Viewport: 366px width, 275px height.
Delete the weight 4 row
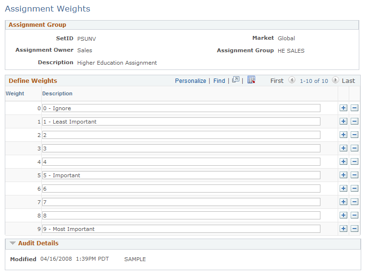pyautogui.click(x=354, y=161)
